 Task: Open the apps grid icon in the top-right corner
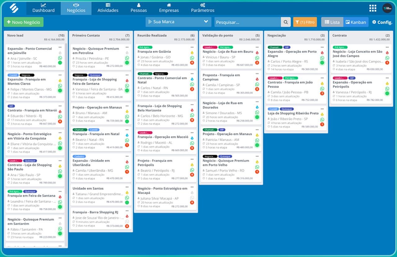[x=372, y=8]
